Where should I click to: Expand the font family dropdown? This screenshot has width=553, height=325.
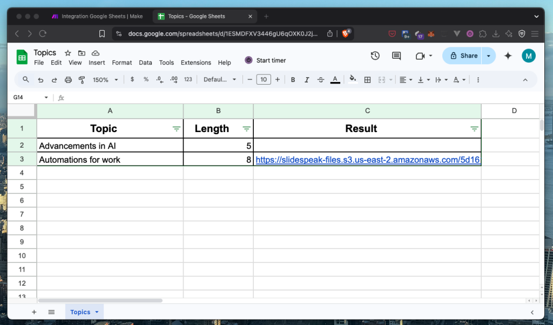point(220,80)
